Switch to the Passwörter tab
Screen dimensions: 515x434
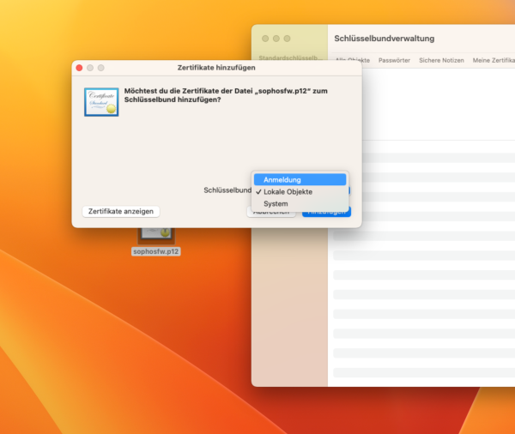tap(394, 60)
